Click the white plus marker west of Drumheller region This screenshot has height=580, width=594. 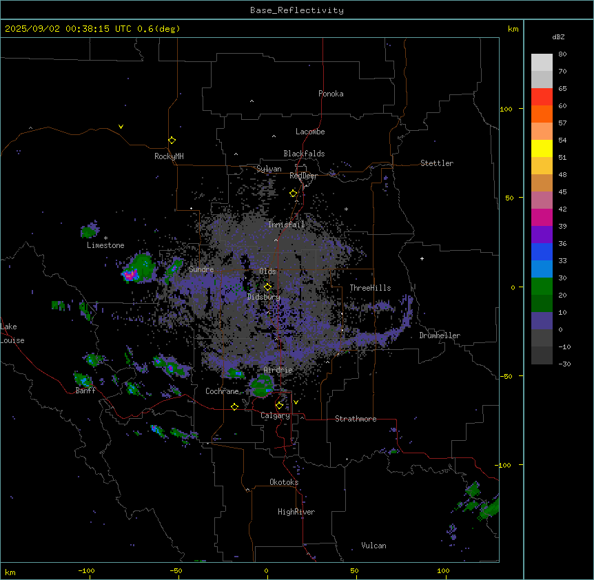[x=422, y=258]
